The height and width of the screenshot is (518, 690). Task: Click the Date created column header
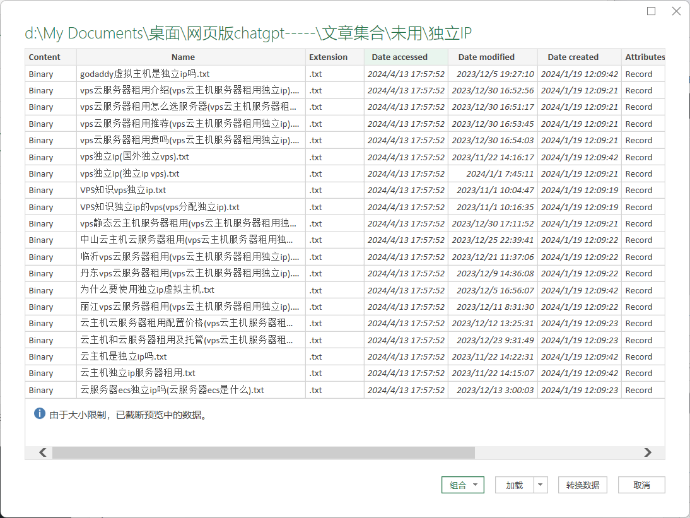point(573,57)
